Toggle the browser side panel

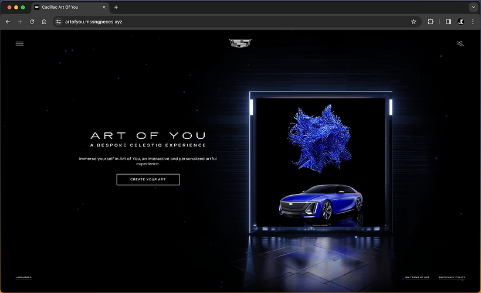pos(449,22)
